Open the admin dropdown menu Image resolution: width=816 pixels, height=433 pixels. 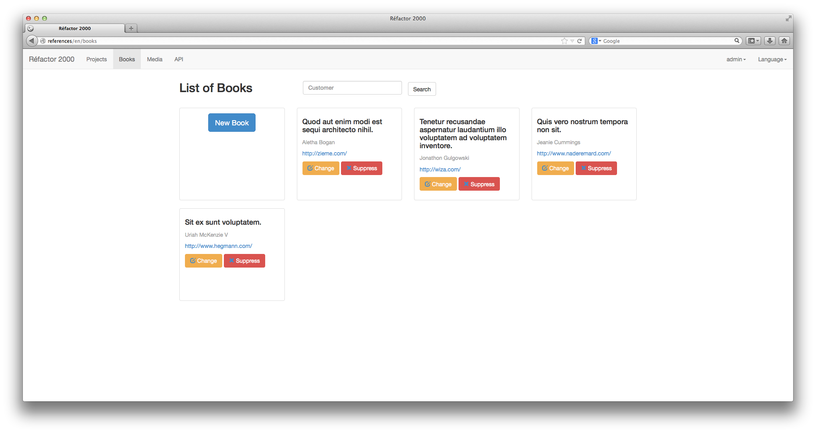click(736, 59)
